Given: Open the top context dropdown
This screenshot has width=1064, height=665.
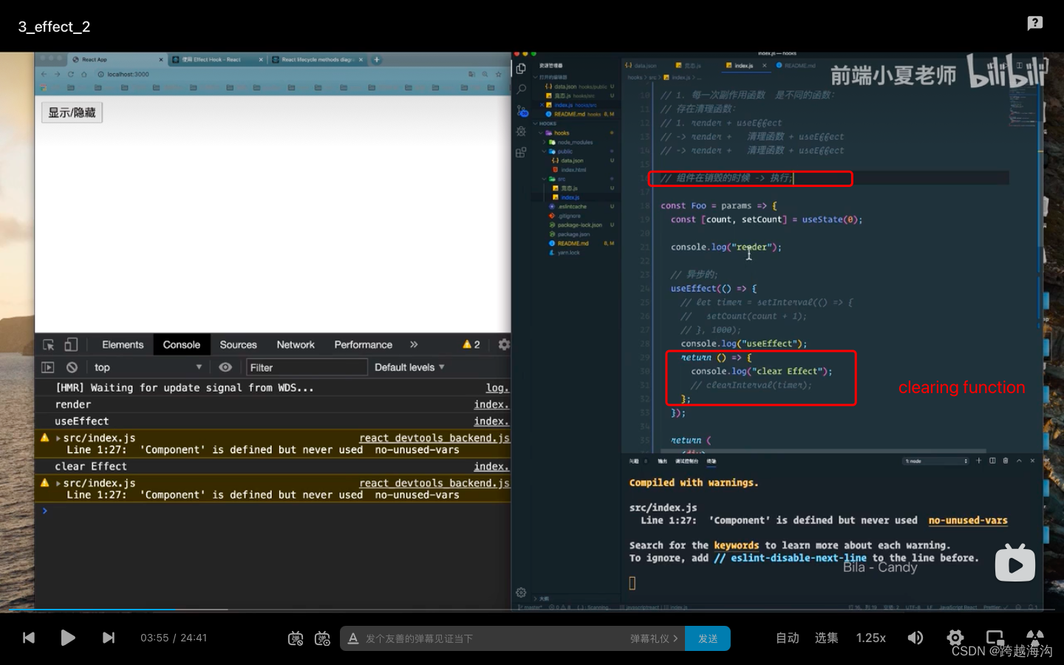Looking at the screenshot, I should [148, 367].
